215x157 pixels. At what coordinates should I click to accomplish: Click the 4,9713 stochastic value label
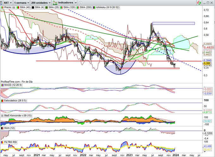point(208,112)
